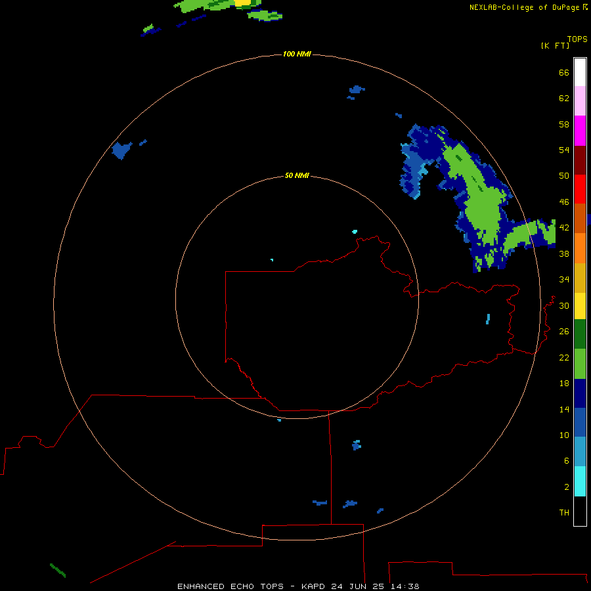Click the cyan legend swatch

click(x=580, y=481)
